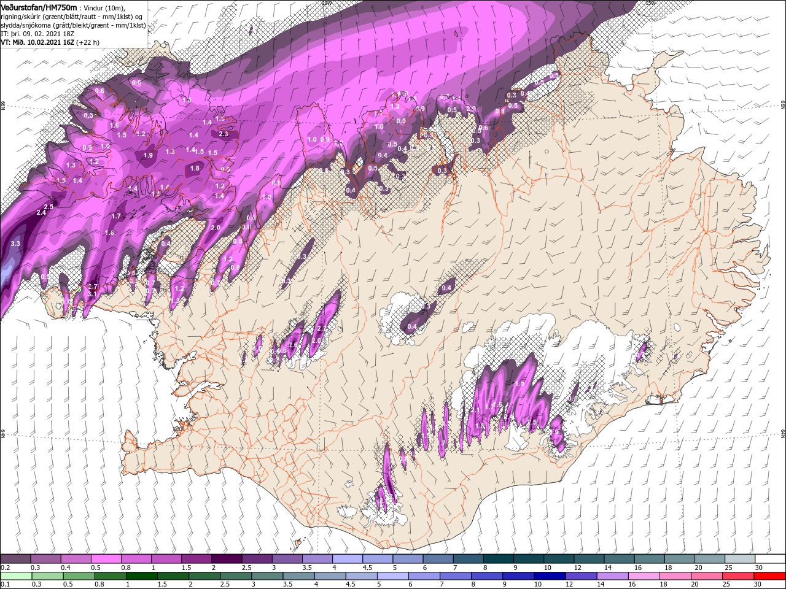The height and width of the screenshot is (589, 786).
Task: Click the 3–3.5 violet swatch in the upper legend
Action: 286,559
